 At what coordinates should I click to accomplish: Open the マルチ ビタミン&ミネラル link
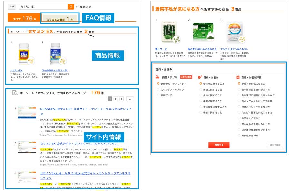click(x=234, y=49)
